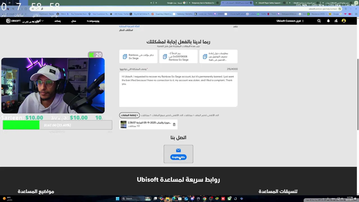Click the document icon on the matchmaking reclassification card

[x=205, y=57]
